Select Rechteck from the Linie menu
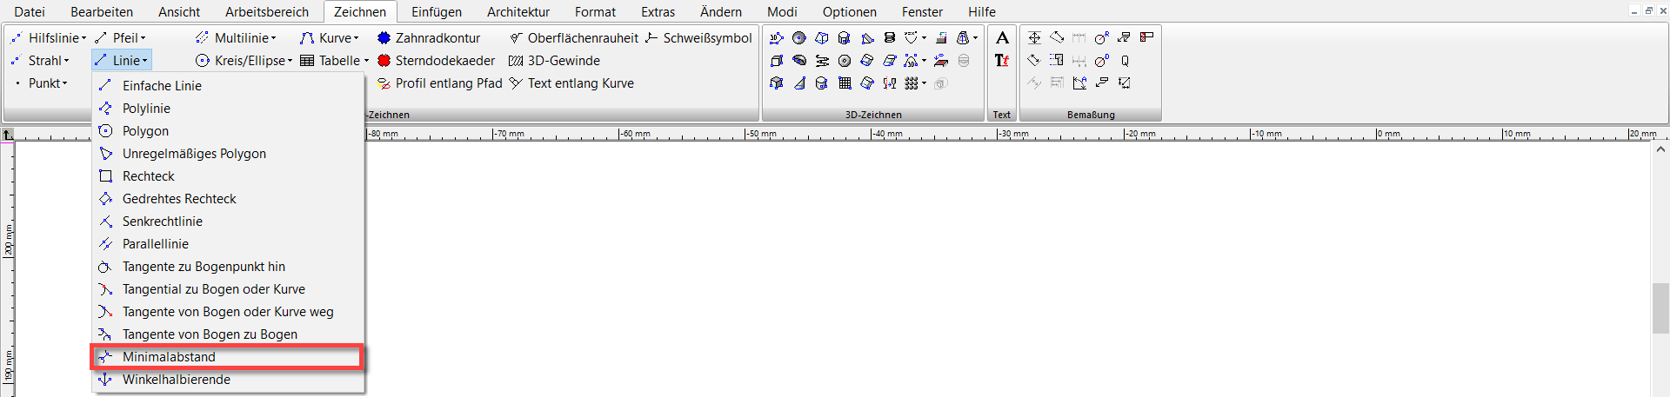 (x=229, y=176)
